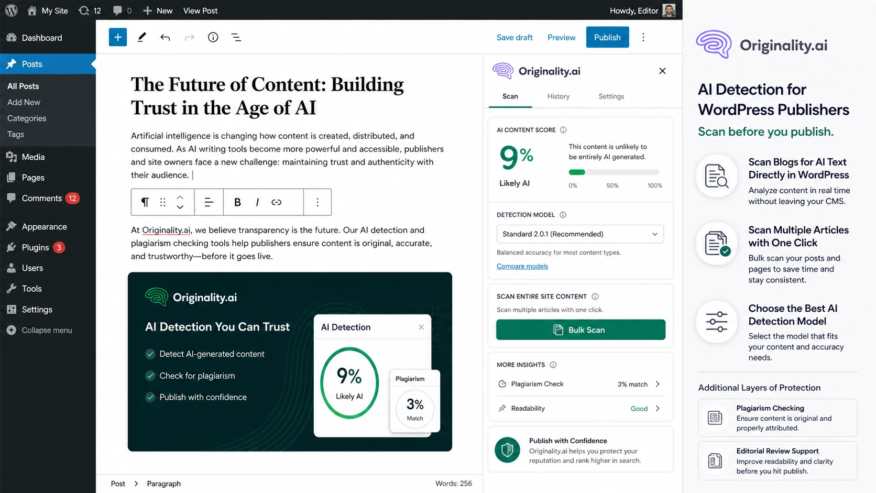The height and width of the screenshot is (493, 876).
Task: Open Posts in the sidebar
Action: tap(48, 64)
